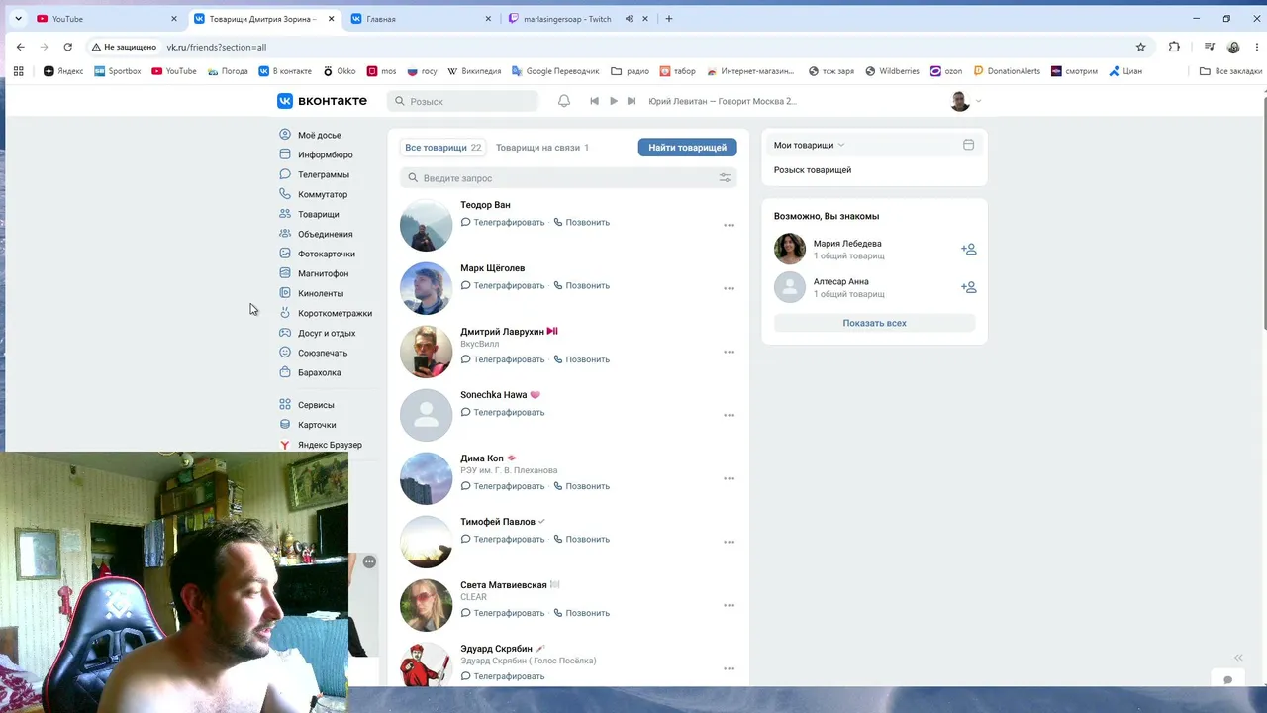This screenshot has height=713, width=1267.
Task: Switch to Все товарищи tab
Action: [x=442, y=148]
